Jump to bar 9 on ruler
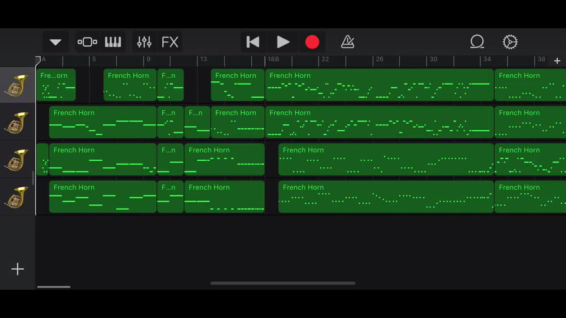Image resolution: width=566 pixels, height=318 pixels. click(x=148, y=59)
